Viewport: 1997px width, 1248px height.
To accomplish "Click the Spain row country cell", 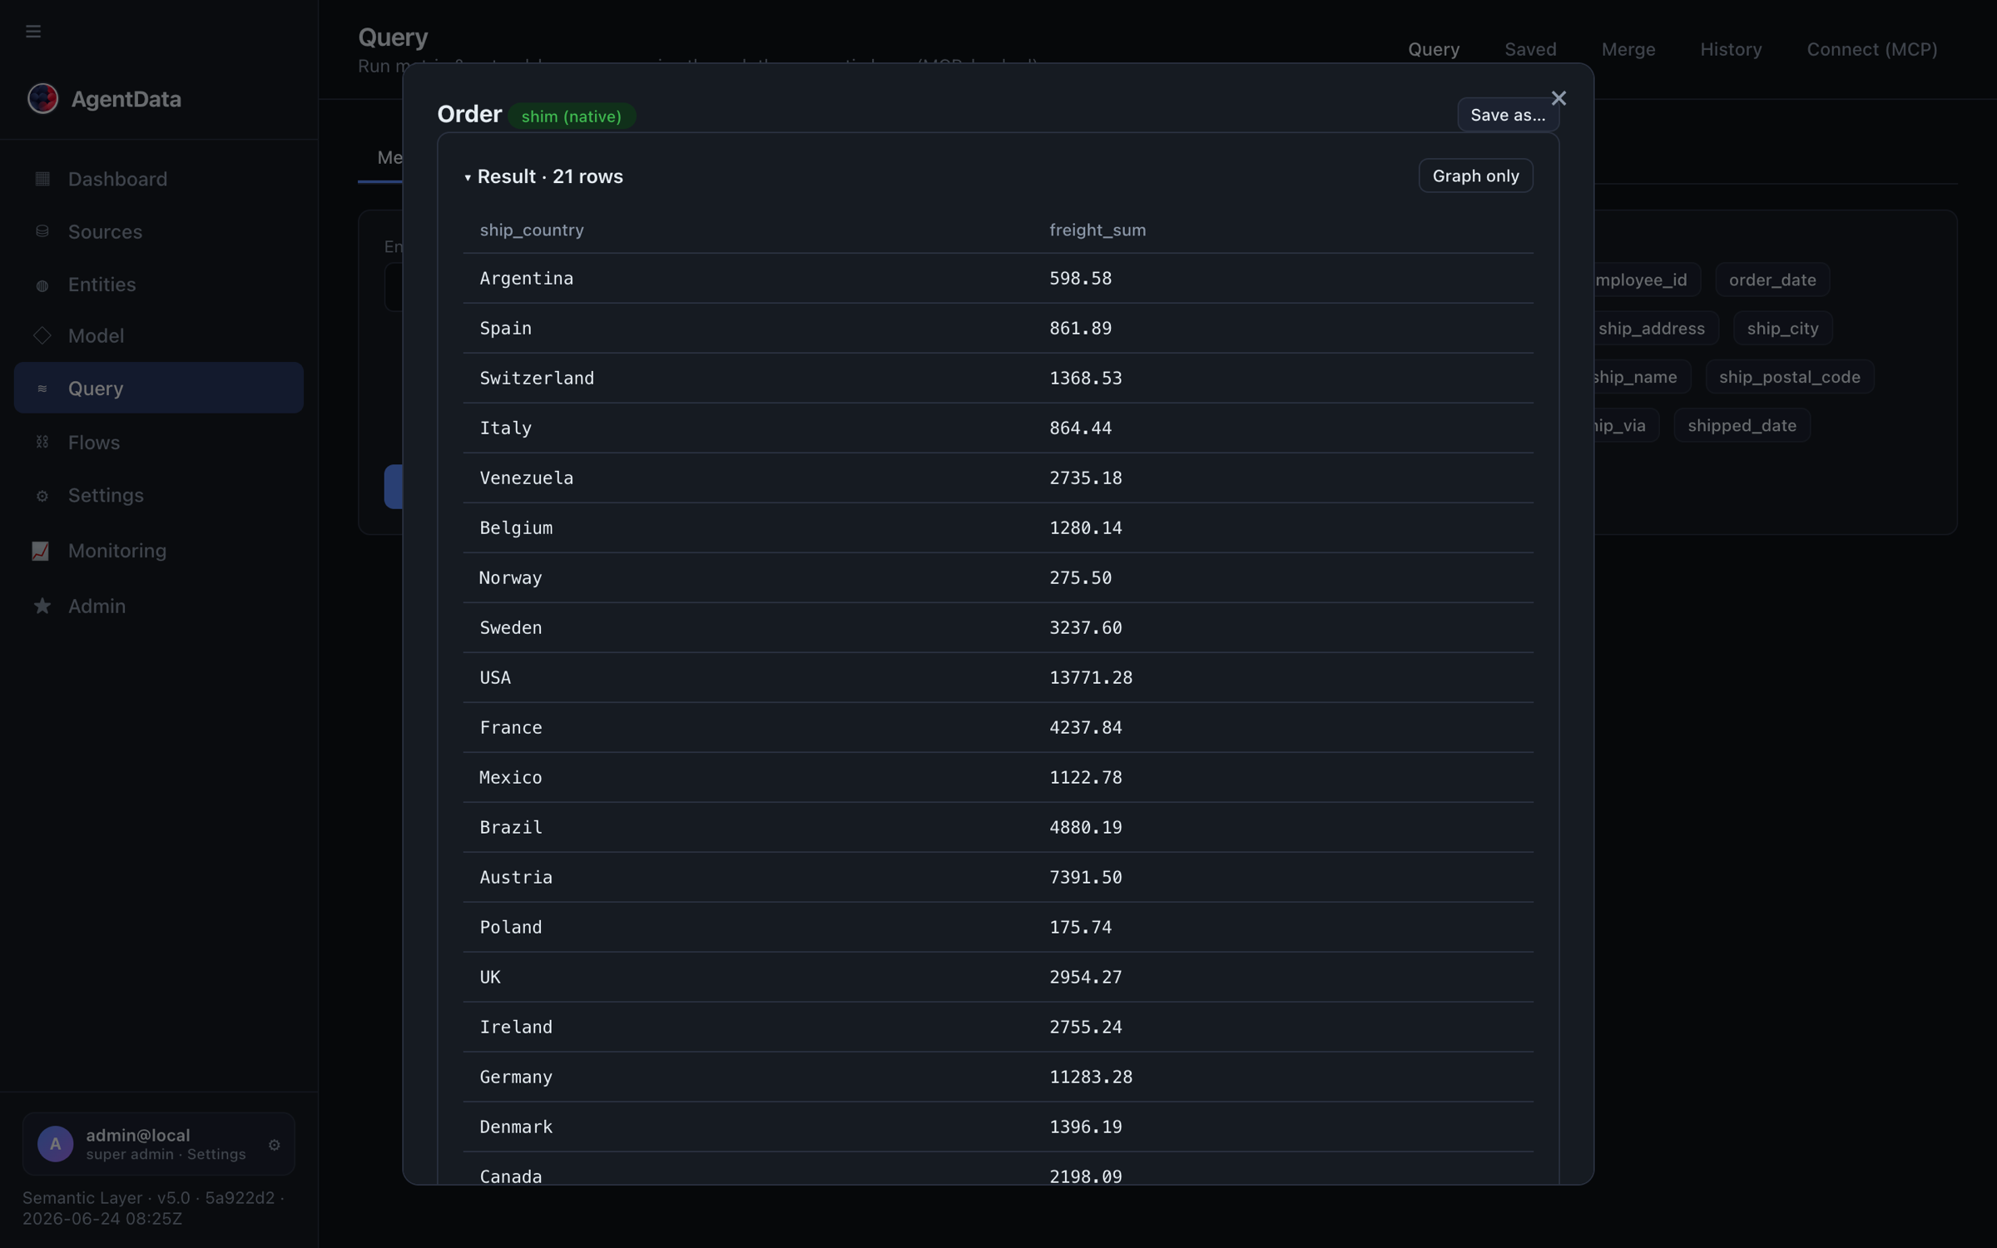I will (506, 328).
